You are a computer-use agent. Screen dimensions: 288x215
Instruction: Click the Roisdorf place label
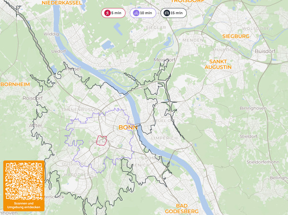pyautogui.click(x=33, y=98)
